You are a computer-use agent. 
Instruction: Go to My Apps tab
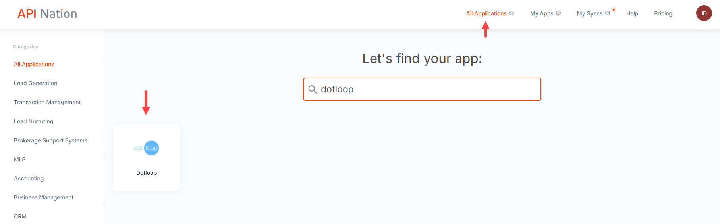(x=542, y=13)
